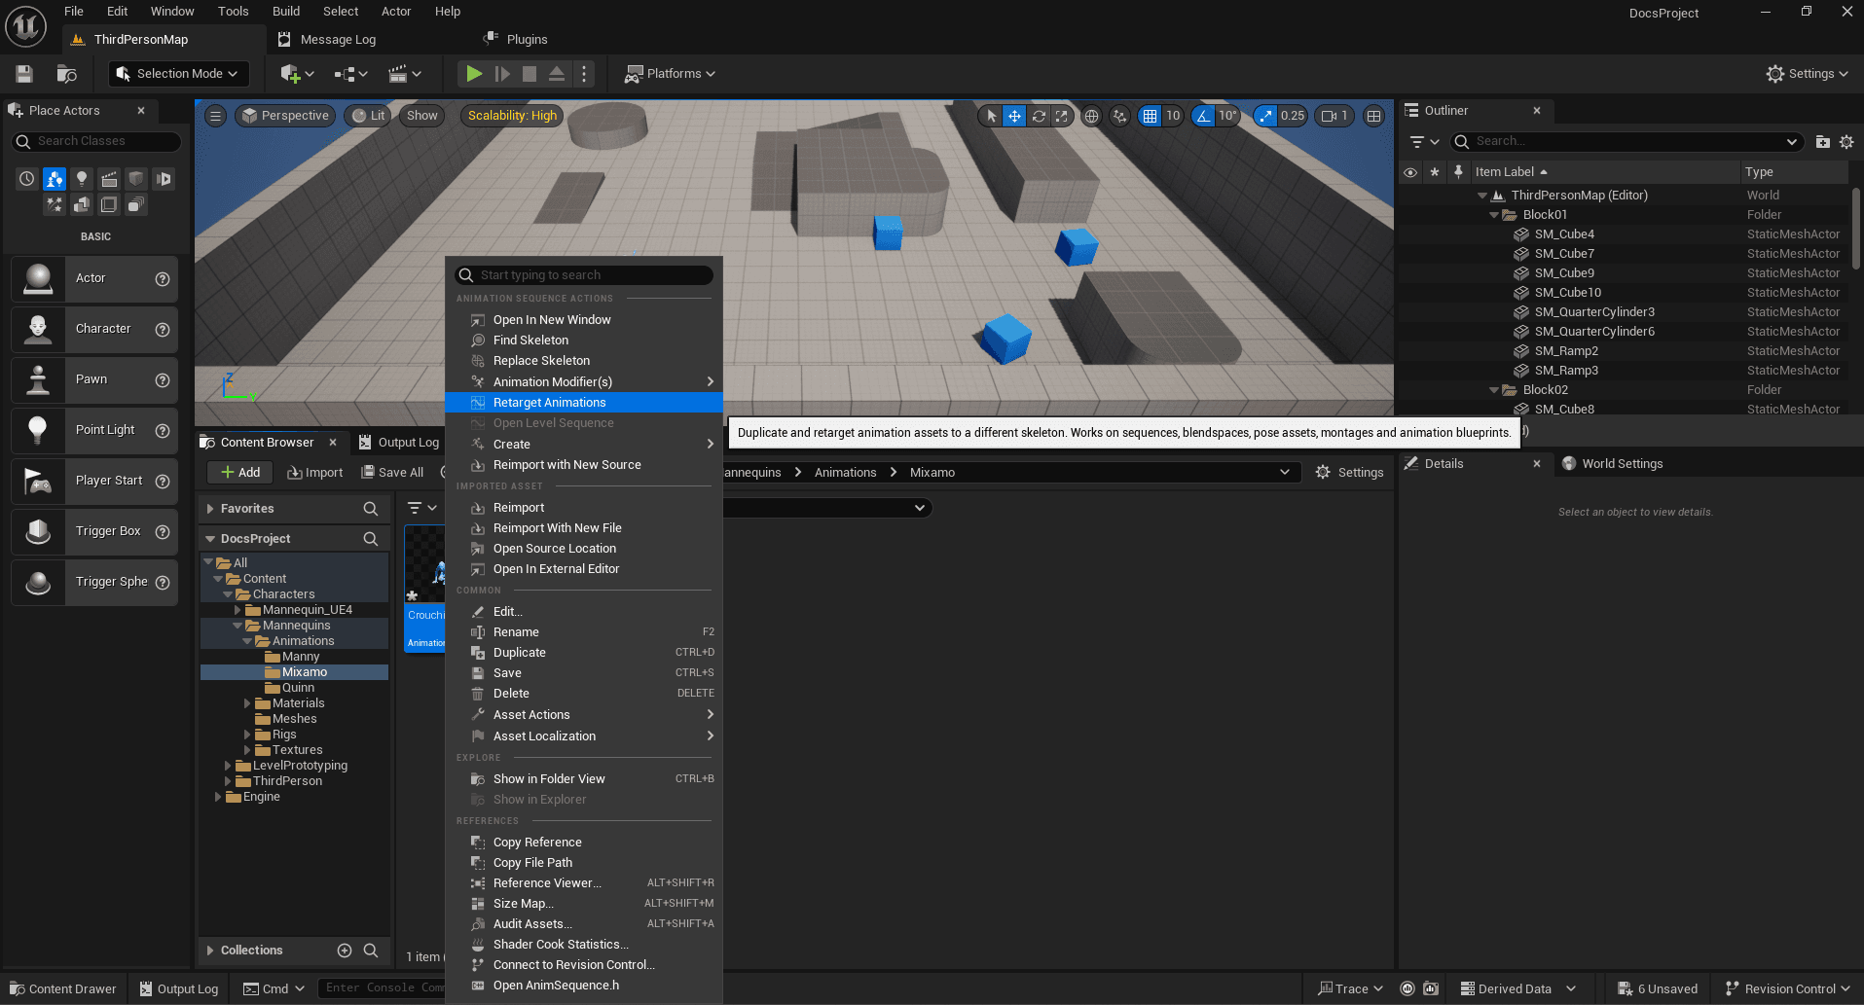Screen dimensions: 1864x1005
Task: Click the Outliner settings gear icon
Action: (1846, 142)
